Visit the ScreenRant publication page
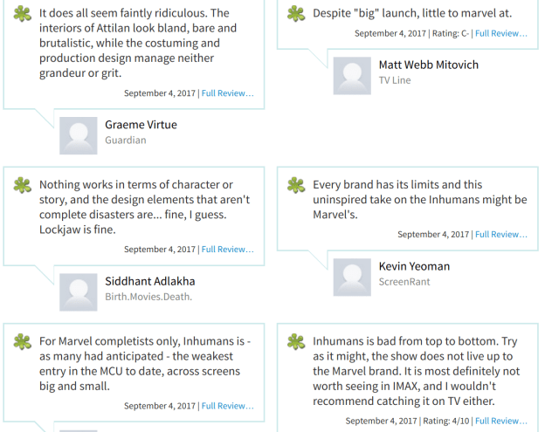545x432 pixels. 404,282
